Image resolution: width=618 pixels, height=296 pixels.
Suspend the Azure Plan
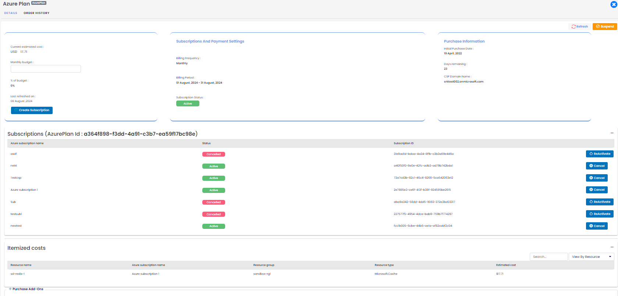click(x=605, y=26)
